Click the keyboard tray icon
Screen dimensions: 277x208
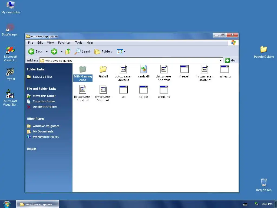coord(245,204)
